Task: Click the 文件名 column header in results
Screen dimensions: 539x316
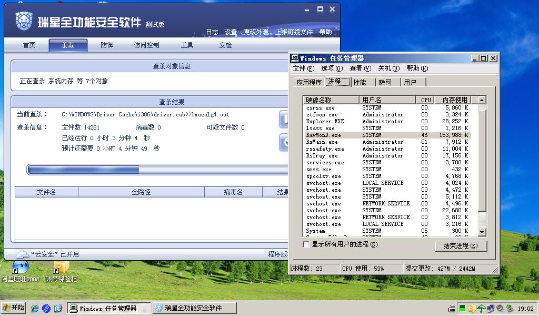Action: click(47, 192)
